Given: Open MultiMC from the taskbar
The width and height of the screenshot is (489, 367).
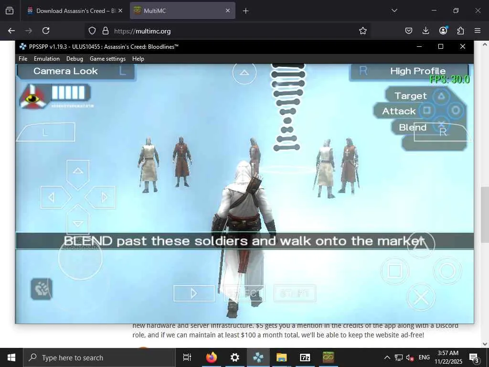Looking at the screenshot, I should coord(329,357).
